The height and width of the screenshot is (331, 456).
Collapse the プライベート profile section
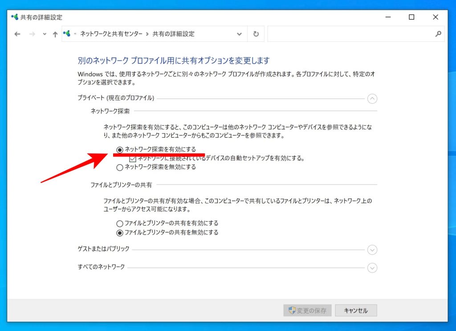[x=372, y=99]
